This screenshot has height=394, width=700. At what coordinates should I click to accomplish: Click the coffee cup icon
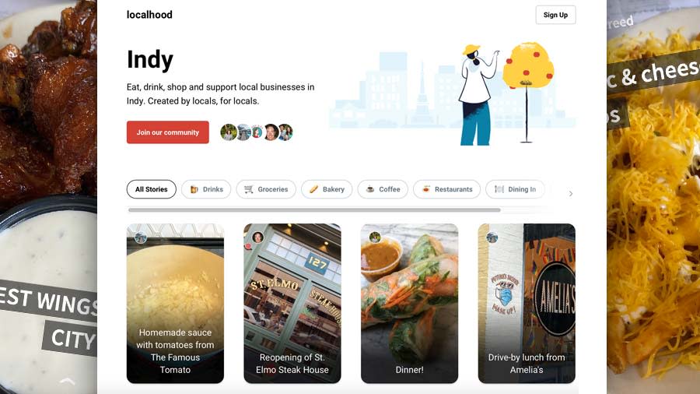coord(370,189)
